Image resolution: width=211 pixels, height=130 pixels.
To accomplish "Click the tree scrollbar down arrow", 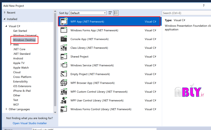I will click(55, 112).
